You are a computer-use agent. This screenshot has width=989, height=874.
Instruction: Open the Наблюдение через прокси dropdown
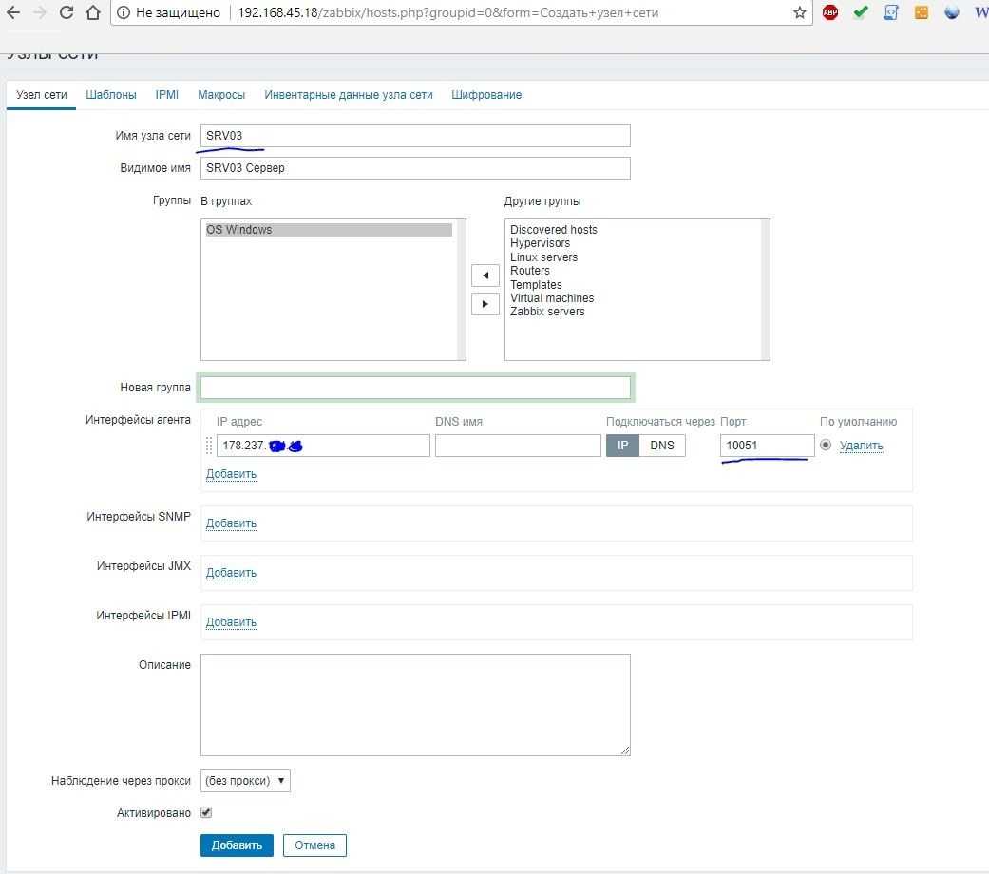tap(245, 781)
